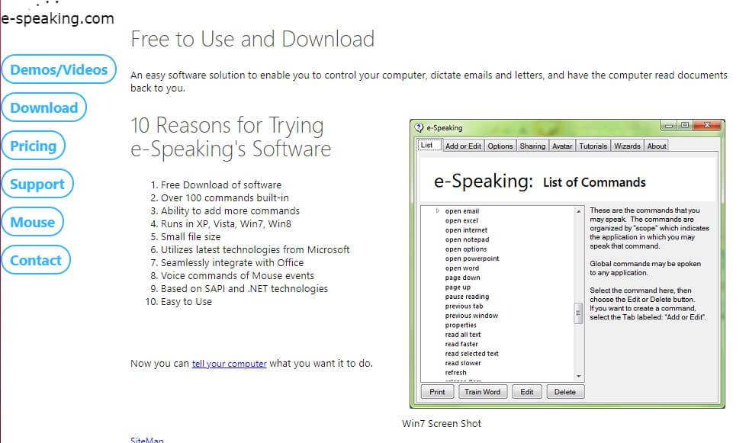749x443 pixels.
Task: Switch to the Add or Edit tab
Action: point(463,146)
